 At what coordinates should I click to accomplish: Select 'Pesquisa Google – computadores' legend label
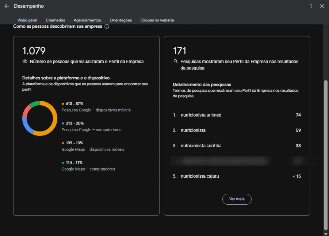click(x=92, y=130)
